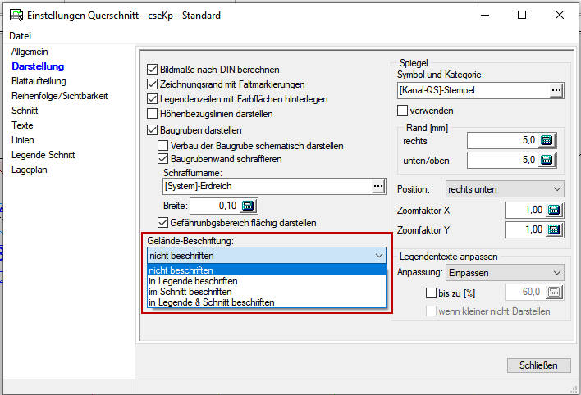This screenshot has height=395, width=581.
Task: Enable Höhenbezugslinien darstellen checkbox
Action: 152,114
